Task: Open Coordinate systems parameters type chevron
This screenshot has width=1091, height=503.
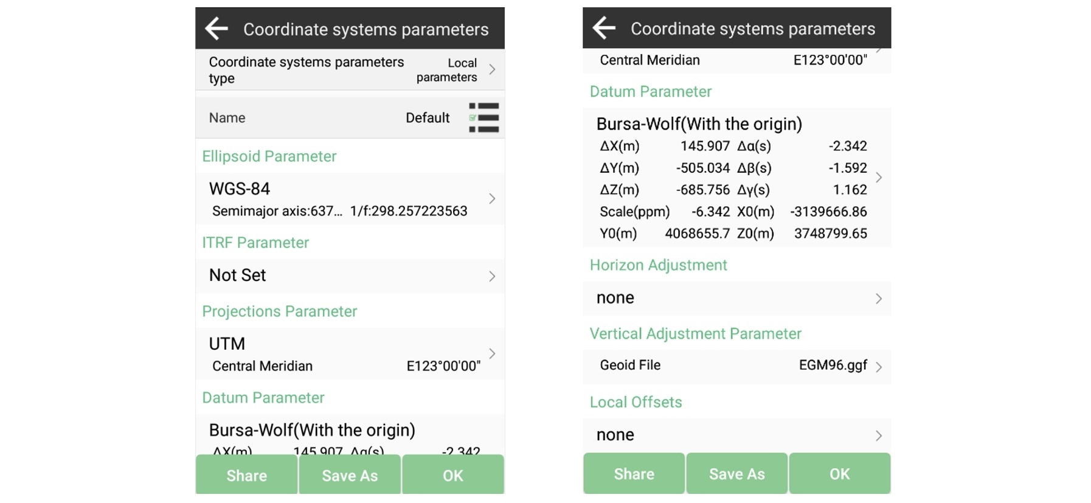Action: click(492, 69)
